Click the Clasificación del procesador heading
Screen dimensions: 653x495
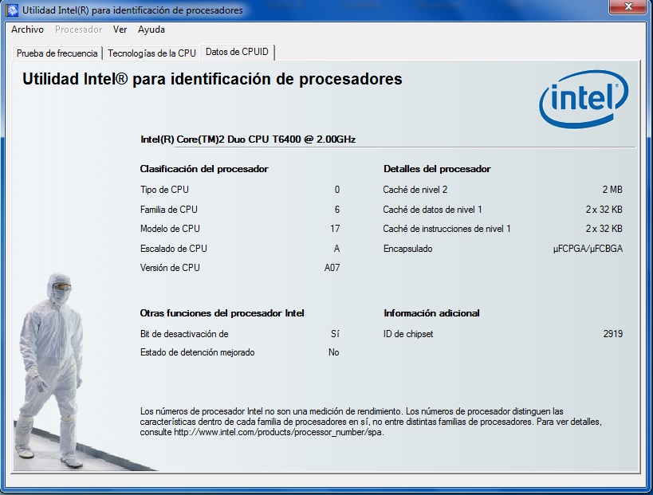point(204,169)
